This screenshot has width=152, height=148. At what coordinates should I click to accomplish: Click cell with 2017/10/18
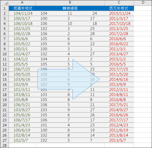[119, 24]
